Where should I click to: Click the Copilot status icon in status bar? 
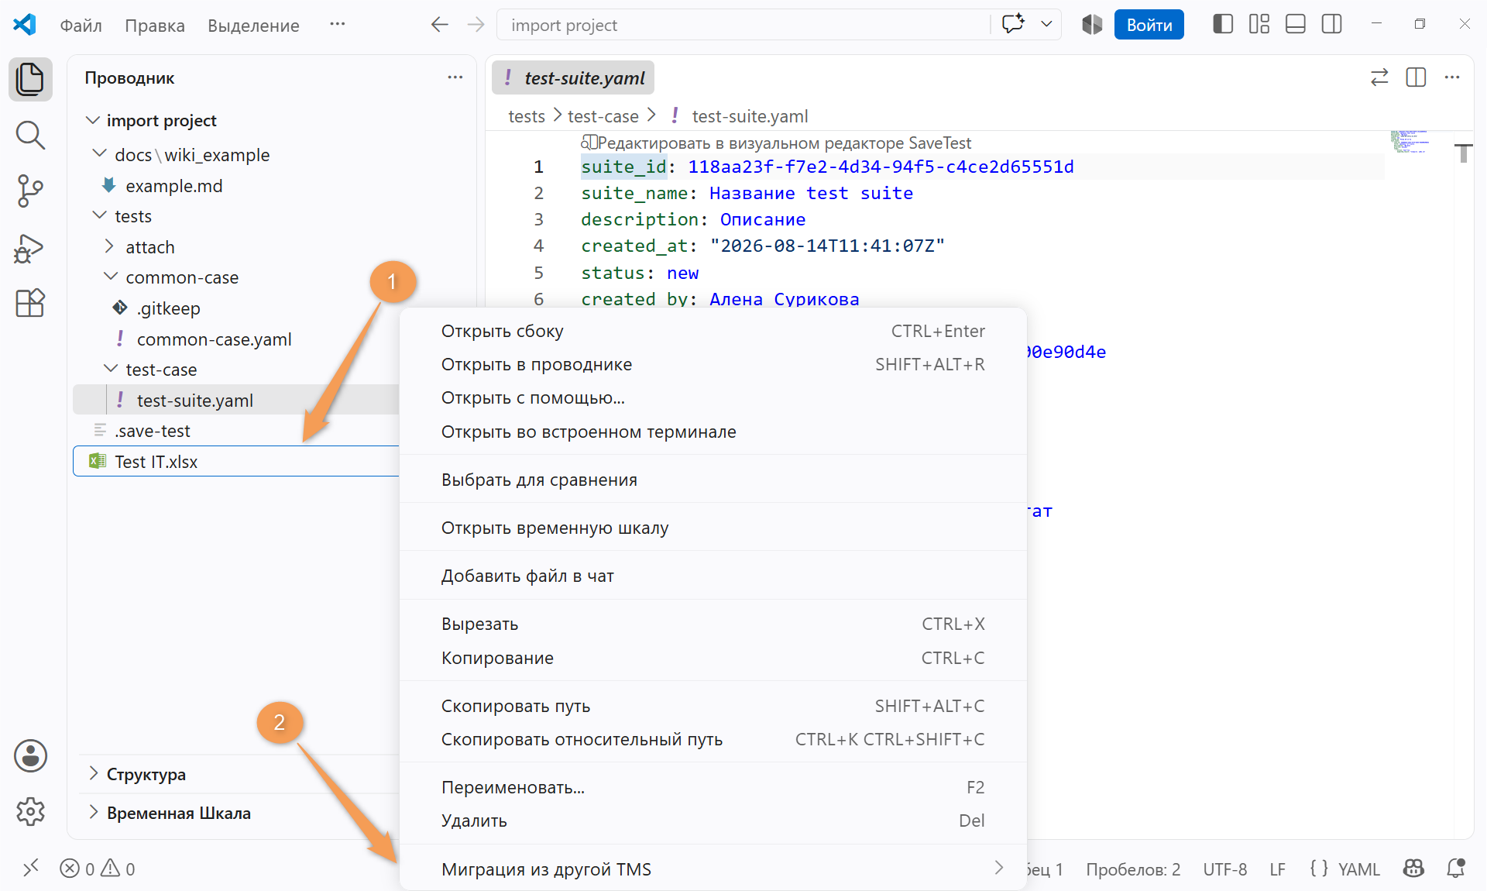tap(1414, 869)
